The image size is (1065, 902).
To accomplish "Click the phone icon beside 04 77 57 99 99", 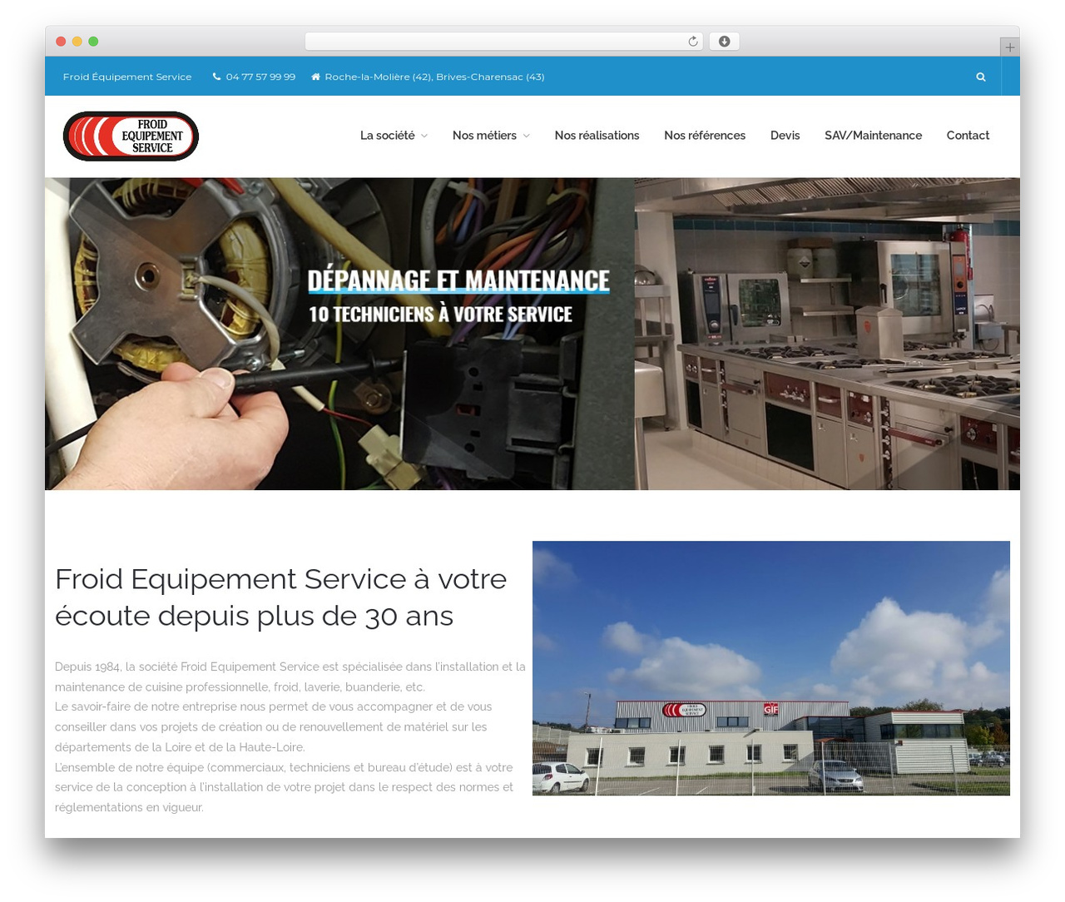I will 217,77.
